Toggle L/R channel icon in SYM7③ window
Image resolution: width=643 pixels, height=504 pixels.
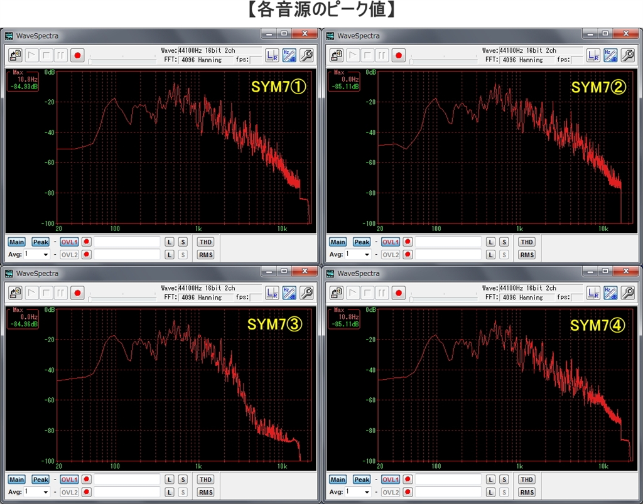pyautogui.click(x=272, y=293)
